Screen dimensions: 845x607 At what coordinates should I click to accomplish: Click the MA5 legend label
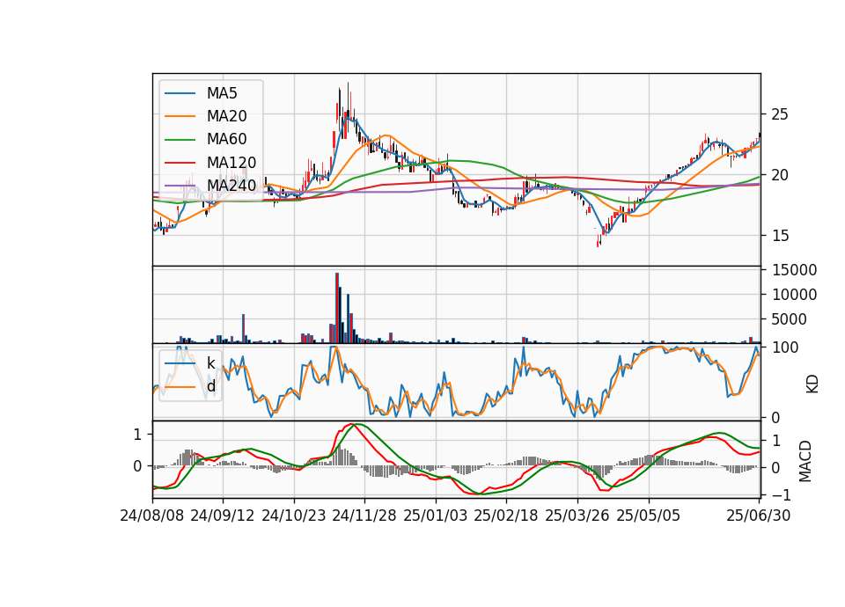[x=222, y=93]
